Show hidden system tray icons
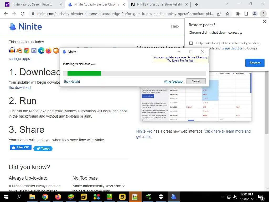Image resolution: width=269 pixels, height=202 pixels. coord(222,197)
